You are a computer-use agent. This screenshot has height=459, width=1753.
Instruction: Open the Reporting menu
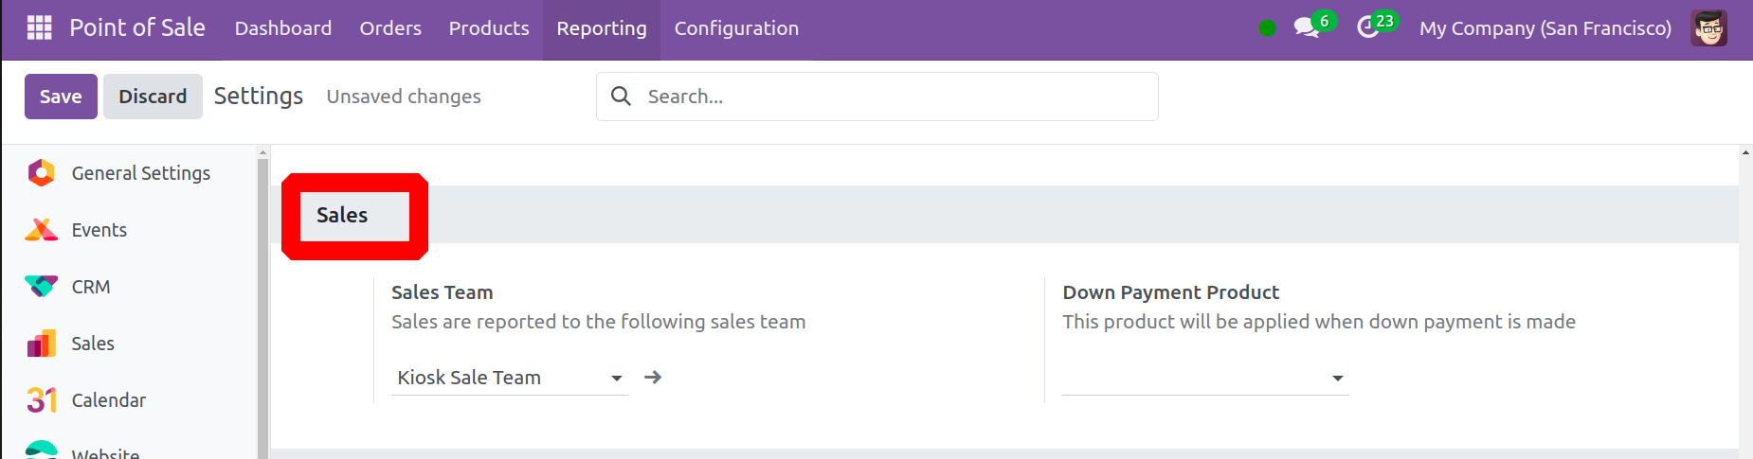click(601, 28)
